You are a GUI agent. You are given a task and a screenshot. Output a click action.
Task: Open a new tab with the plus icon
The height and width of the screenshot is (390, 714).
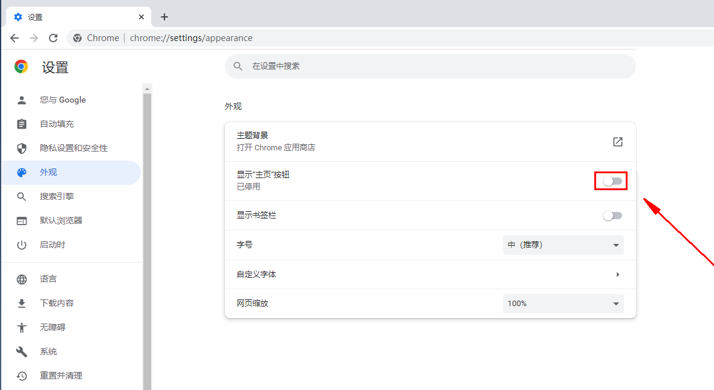pos(164,17)
